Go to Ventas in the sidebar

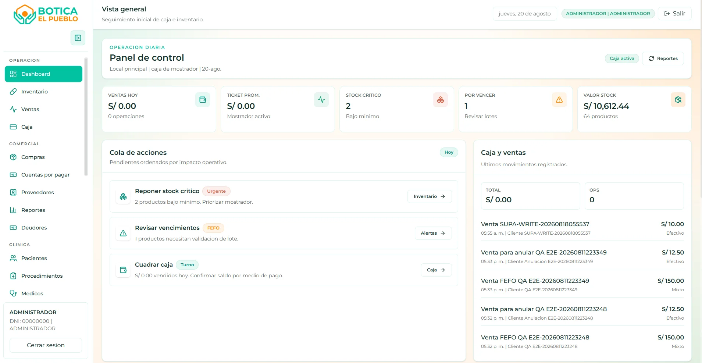tap(43, 109)
